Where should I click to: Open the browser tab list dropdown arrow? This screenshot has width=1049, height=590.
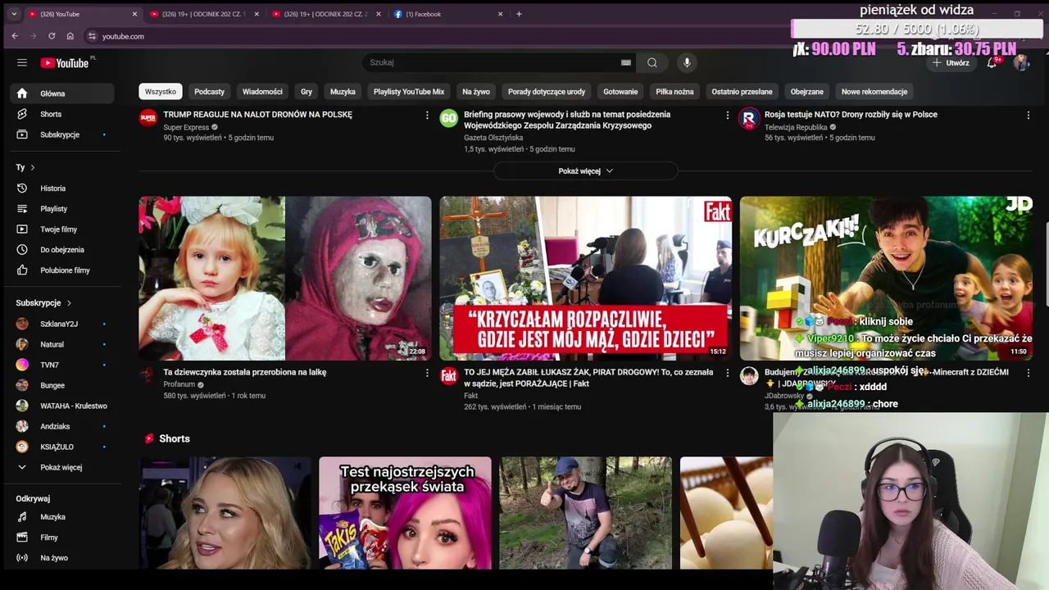pyautogui.click(x=14, y=14)
